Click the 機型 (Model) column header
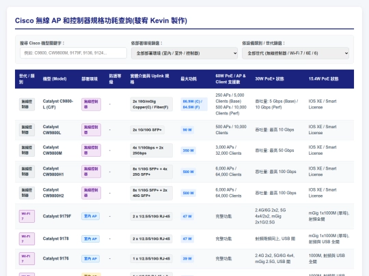 pyautogui.click(x=55, y=79)
